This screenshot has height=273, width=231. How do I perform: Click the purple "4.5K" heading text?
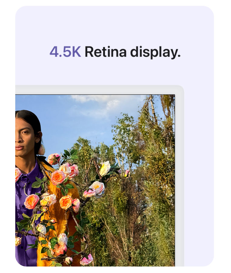65,52
